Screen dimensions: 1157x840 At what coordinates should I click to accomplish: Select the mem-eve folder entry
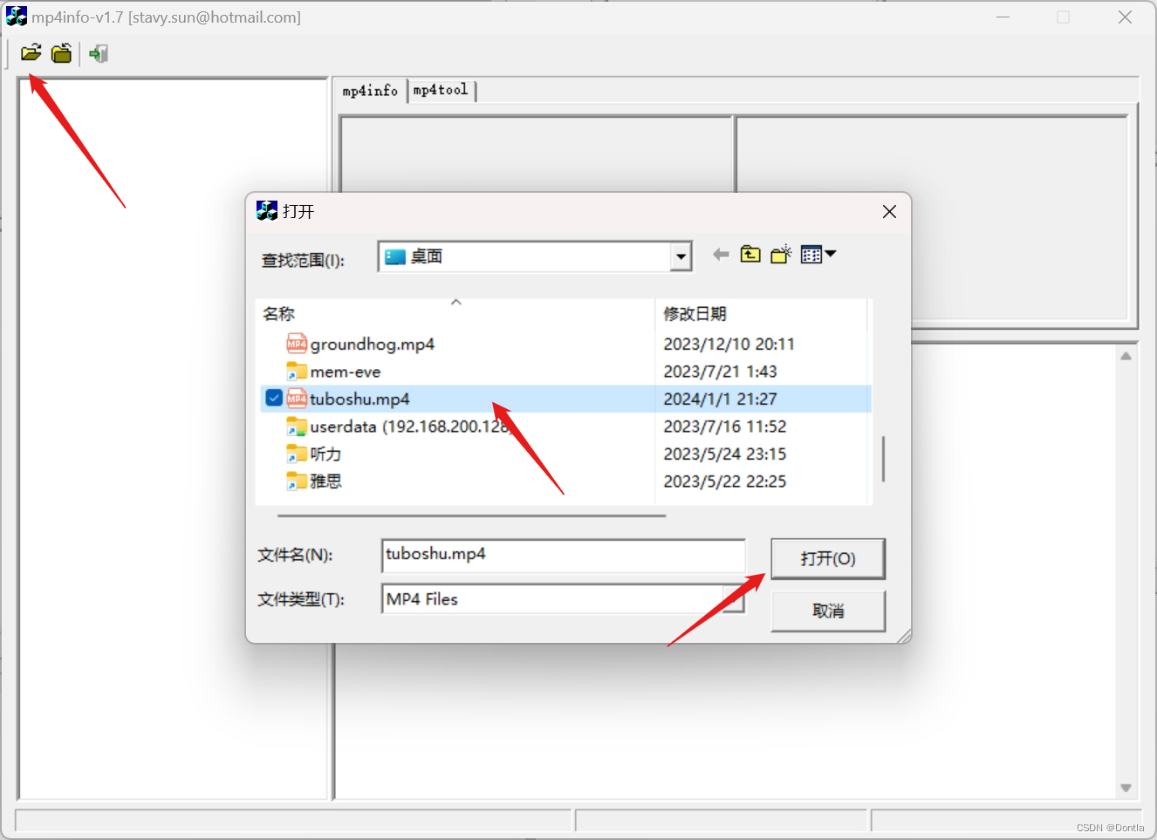(346, 371)
